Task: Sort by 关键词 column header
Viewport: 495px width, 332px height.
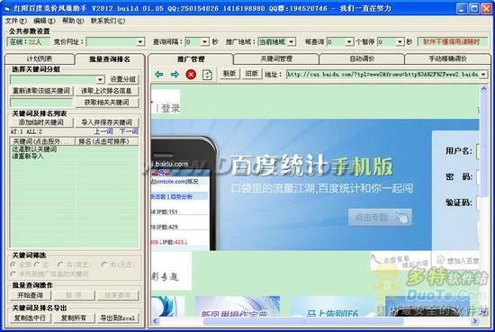Action: pos(42,141)
